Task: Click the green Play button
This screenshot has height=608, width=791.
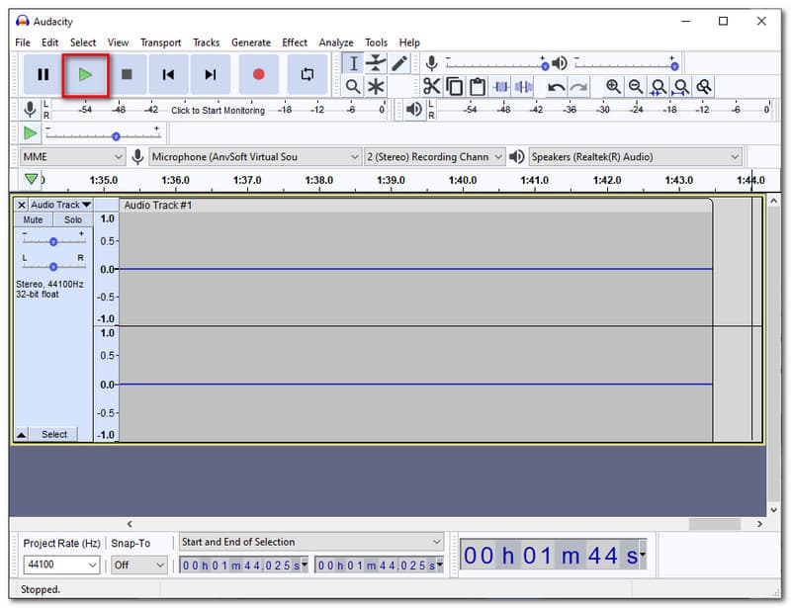Action: tap(85, 75)
